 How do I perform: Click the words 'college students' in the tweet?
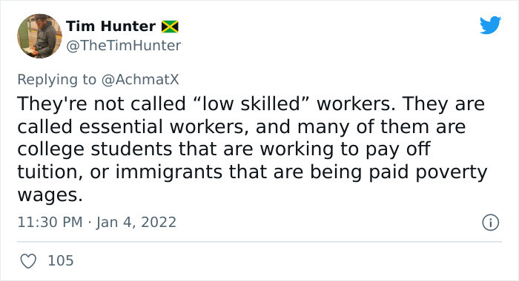point(95,149)
